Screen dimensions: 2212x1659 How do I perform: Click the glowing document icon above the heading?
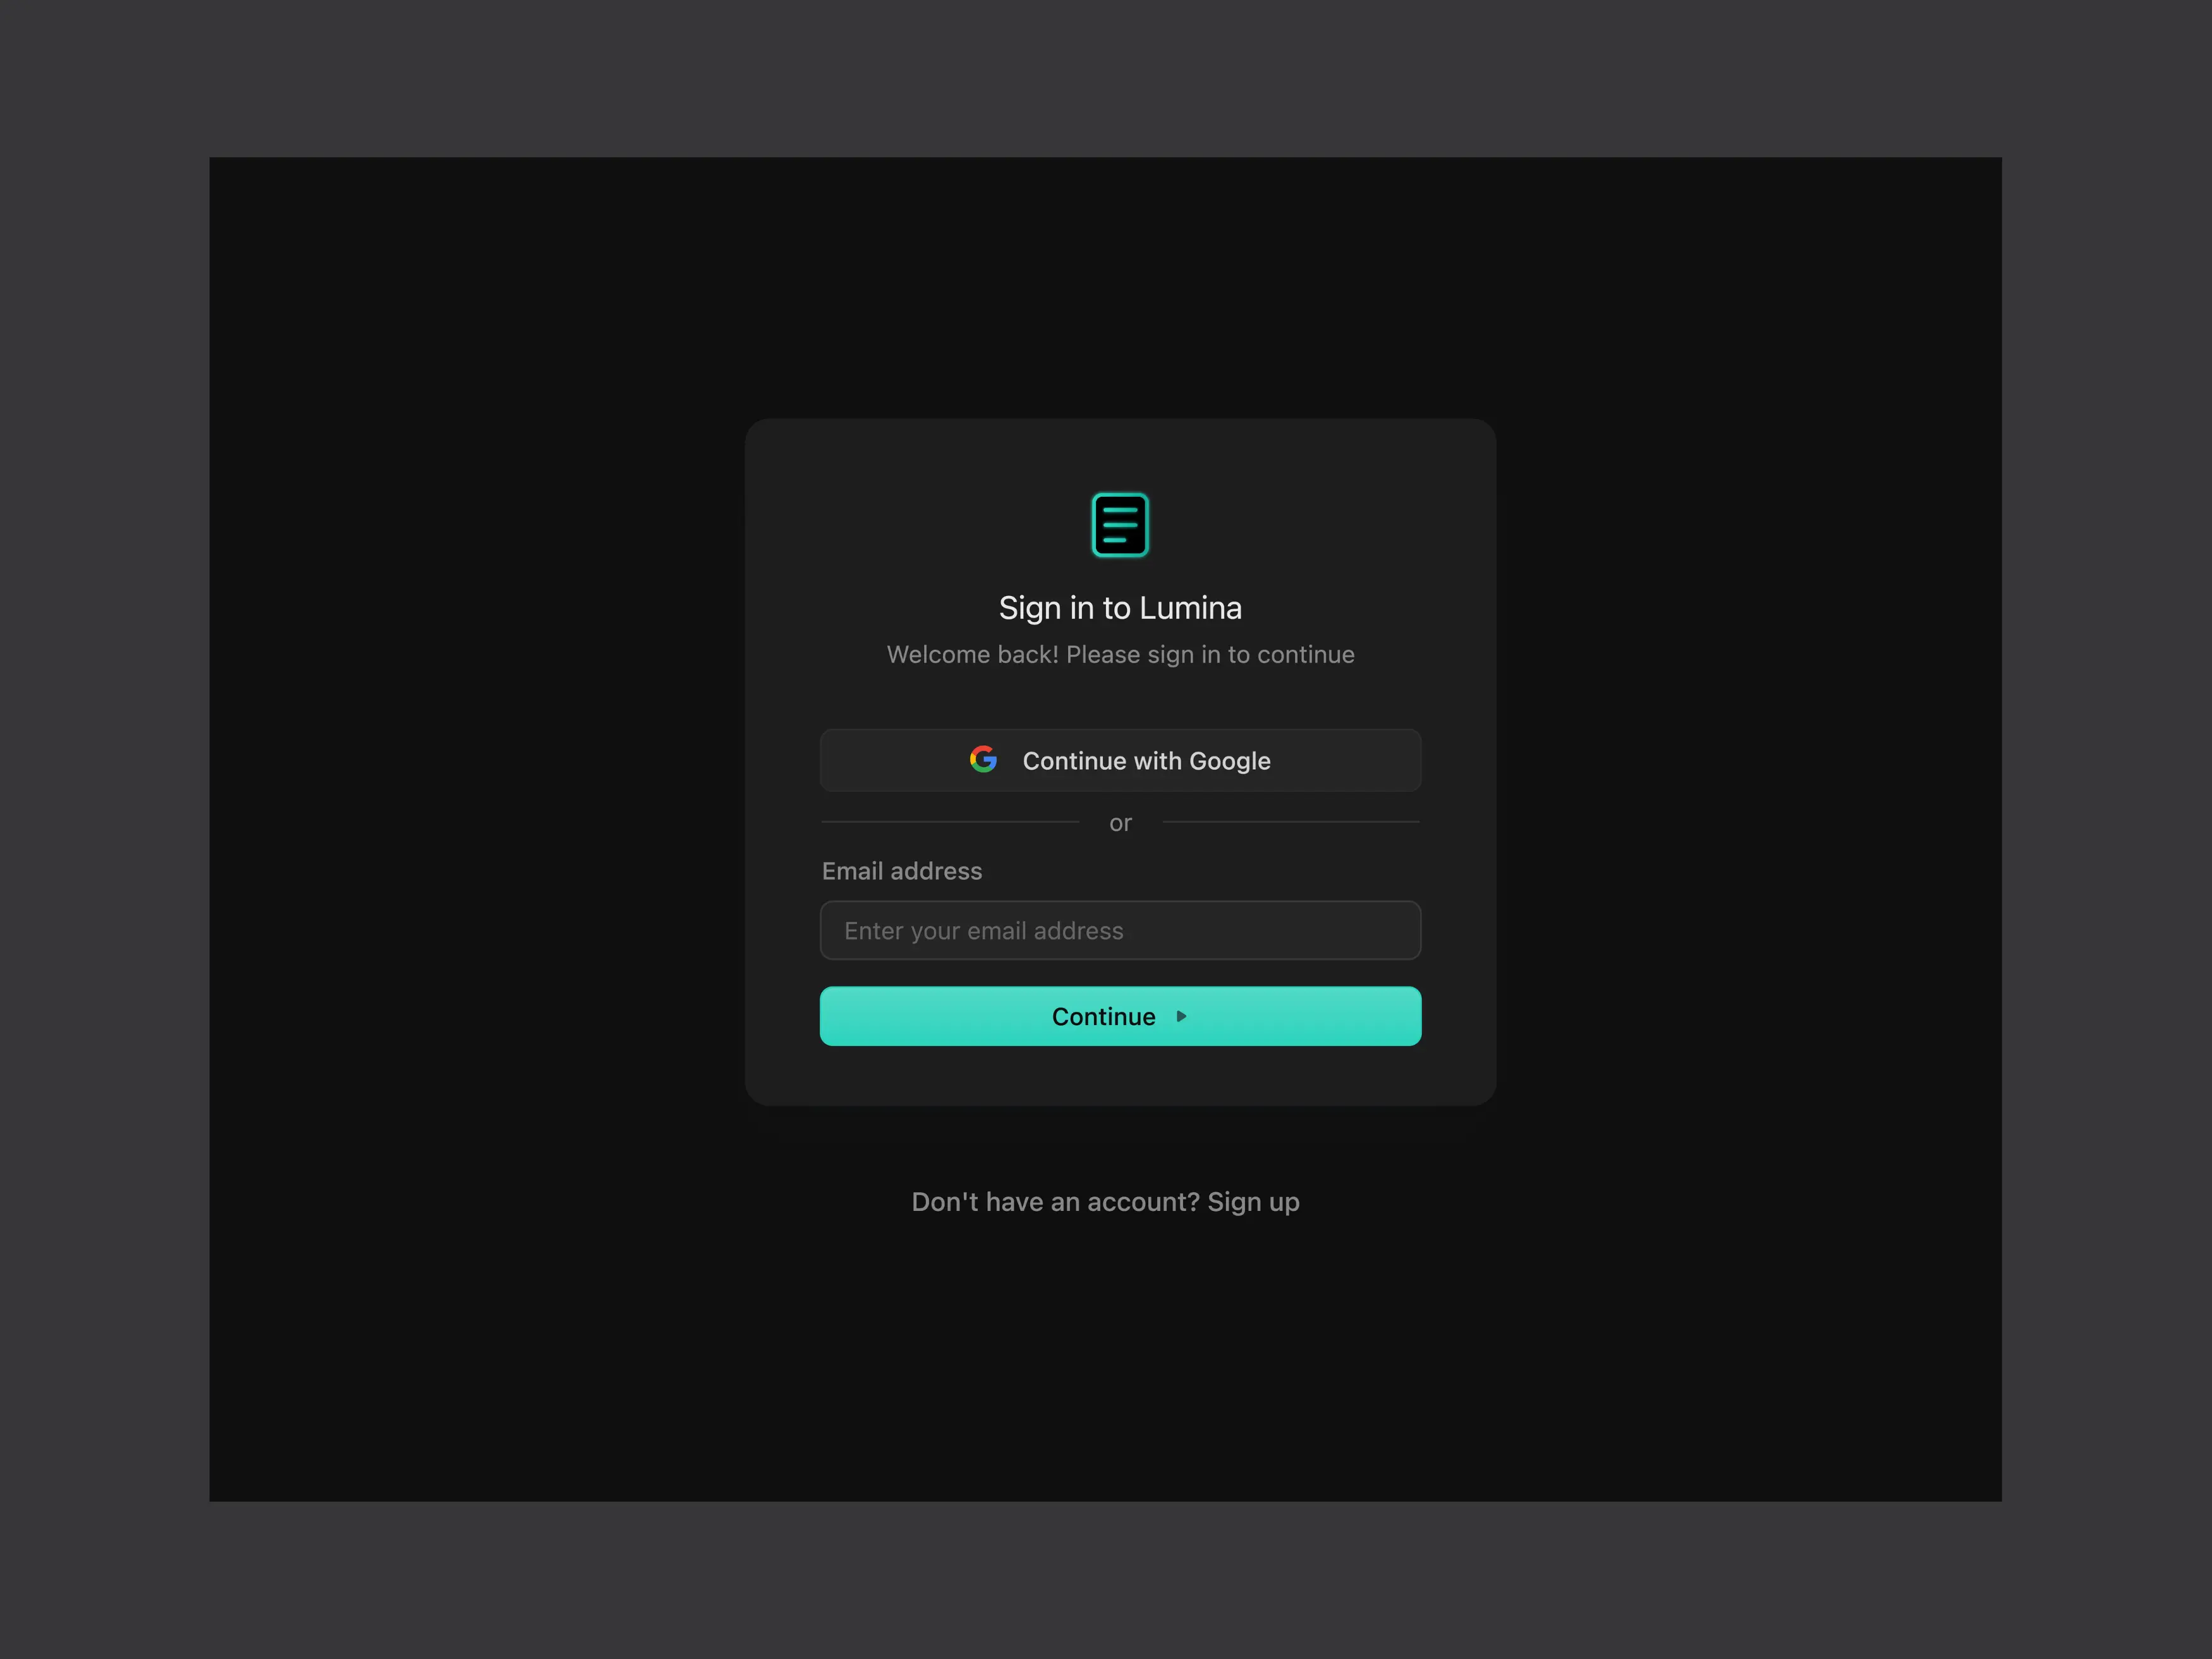[1120, 524]
